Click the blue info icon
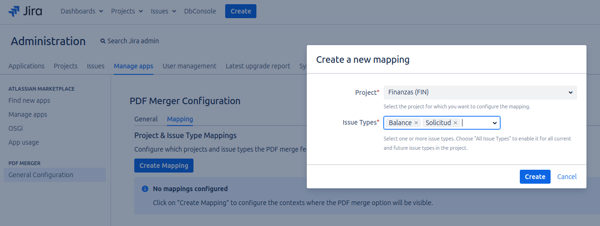600x226 pixels. [145, 189]
